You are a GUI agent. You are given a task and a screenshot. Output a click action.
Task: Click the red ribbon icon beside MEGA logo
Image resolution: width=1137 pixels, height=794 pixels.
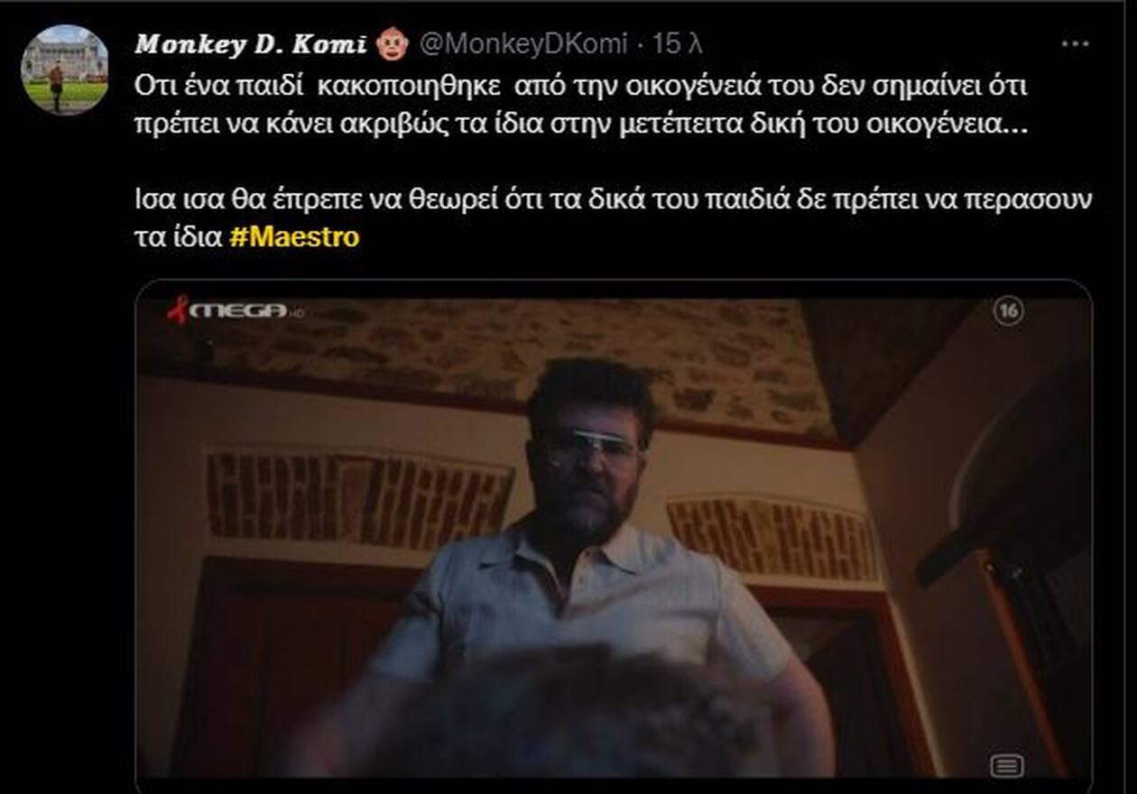coord(178,309)
